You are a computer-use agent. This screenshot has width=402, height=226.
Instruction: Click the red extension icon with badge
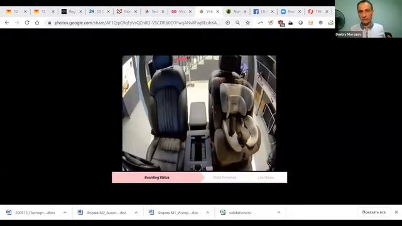pos(281,23)
